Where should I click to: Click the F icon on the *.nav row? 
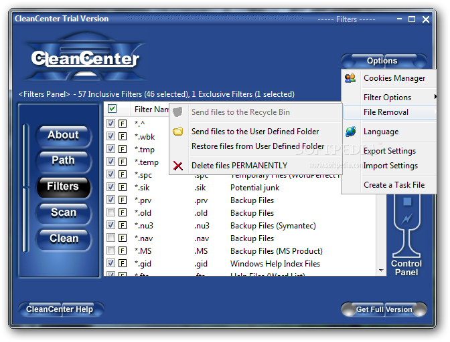123,238
